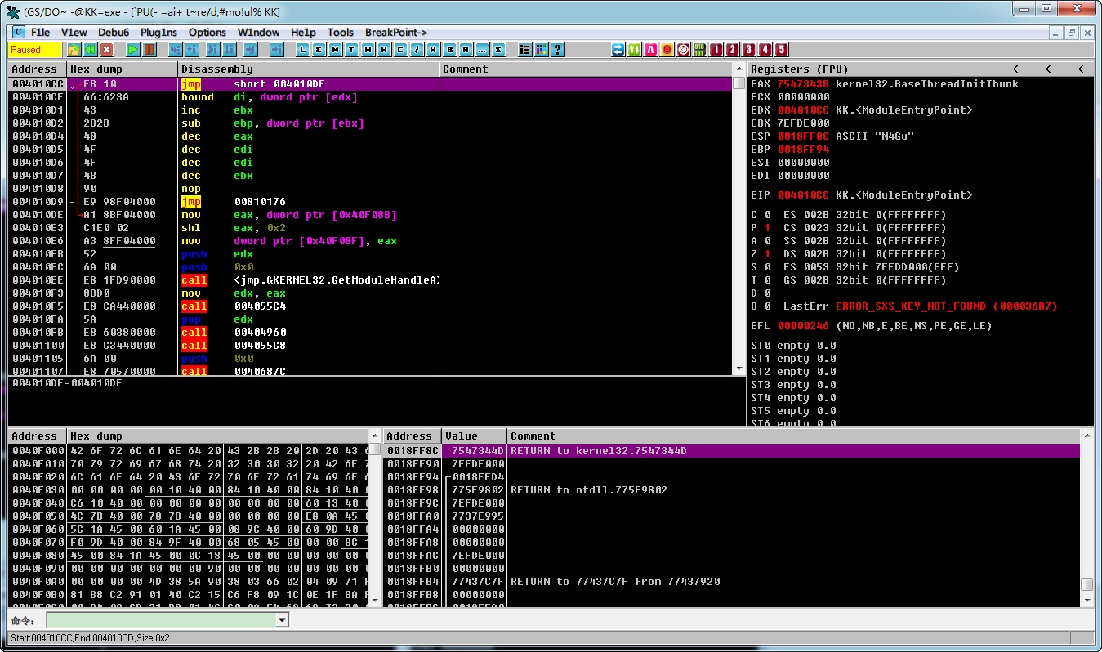Open Breakpoints window with B icon
This screenshot has width=1102, height=652.
point(449,50)
